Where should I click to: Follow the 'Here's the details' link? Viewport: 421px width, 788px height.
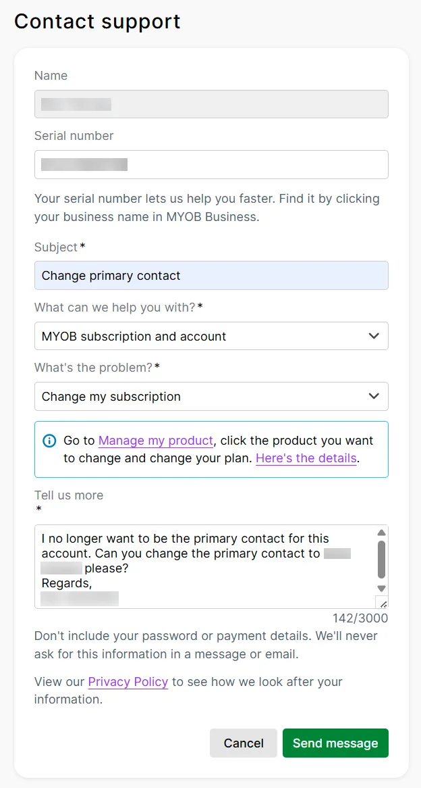tap(306, 458)
